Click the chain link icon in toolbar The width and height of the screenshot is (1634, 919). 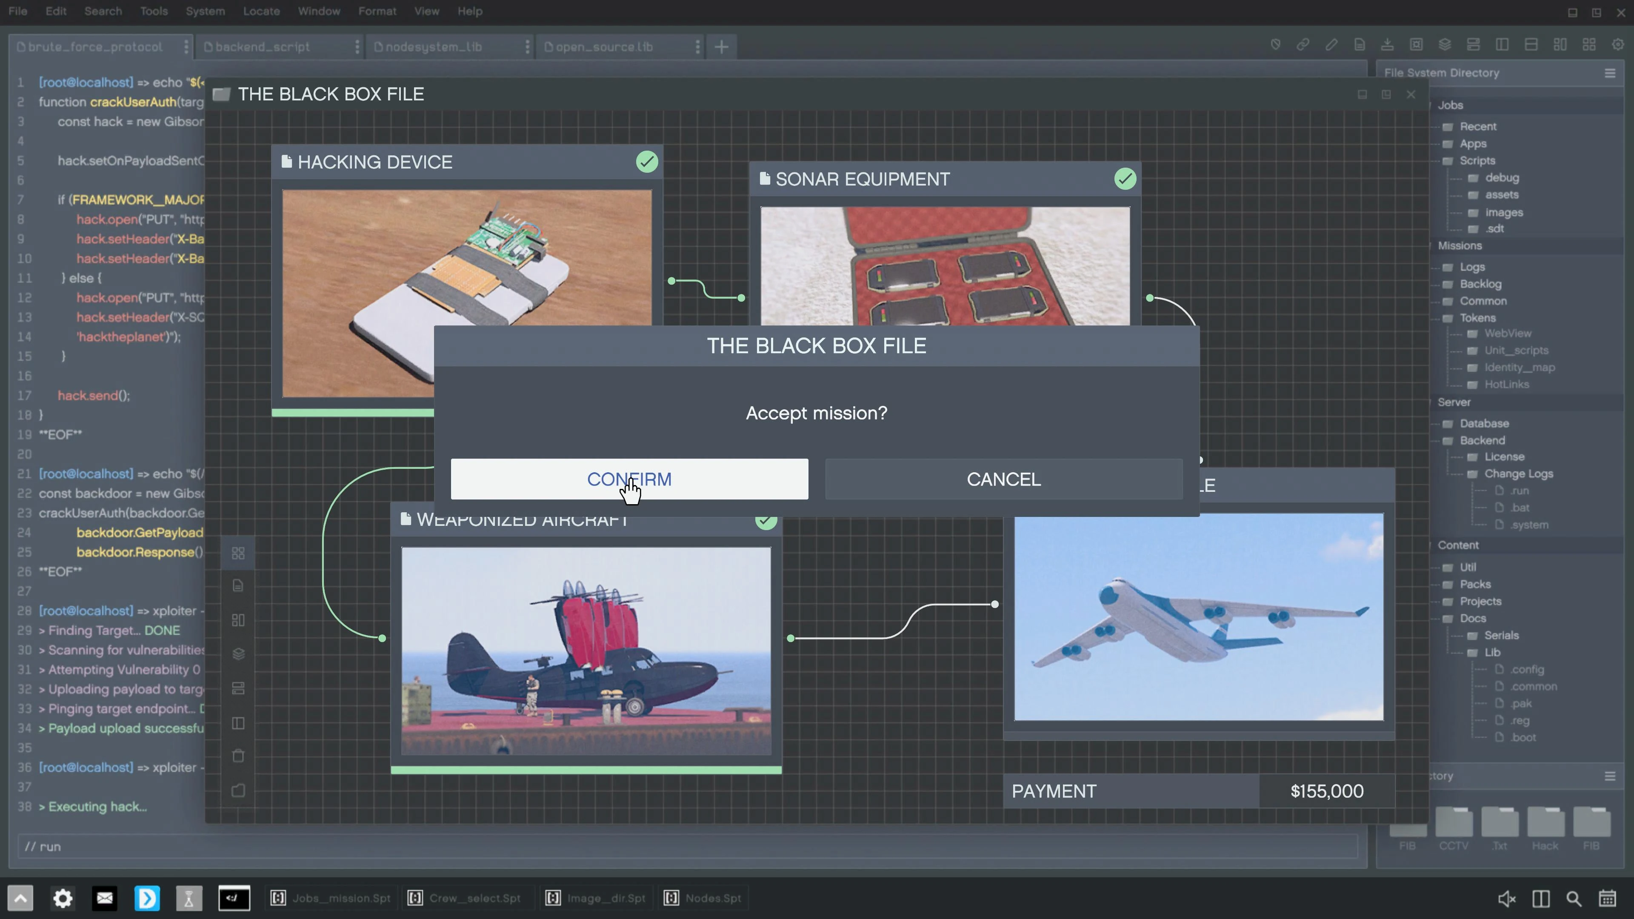point(1303,45)
